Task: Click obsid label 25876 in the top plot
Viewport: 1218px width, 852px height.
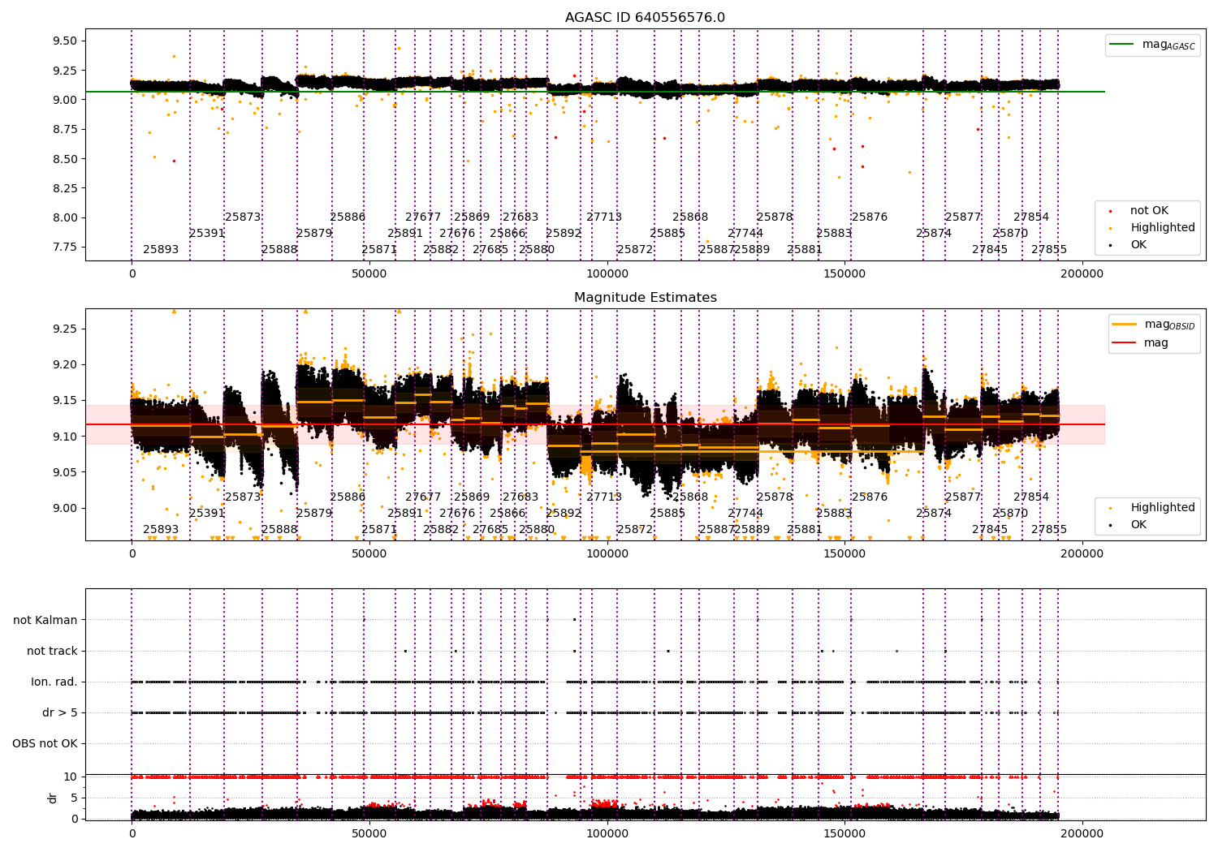Action: coord(870,217)
